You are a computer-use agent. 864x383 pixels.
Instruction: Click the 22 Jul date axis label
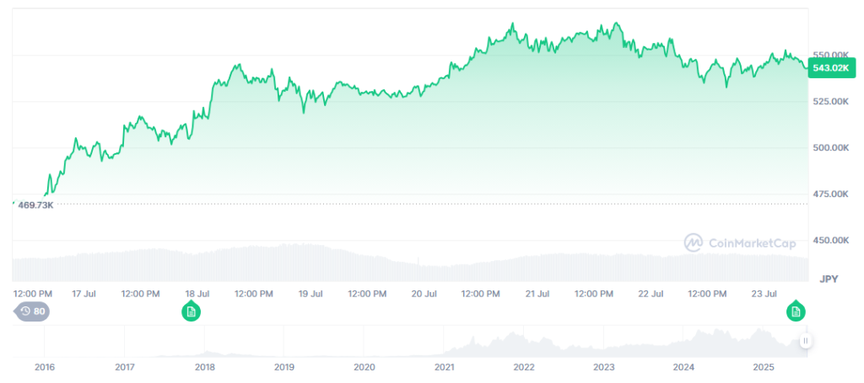[651, 294]
